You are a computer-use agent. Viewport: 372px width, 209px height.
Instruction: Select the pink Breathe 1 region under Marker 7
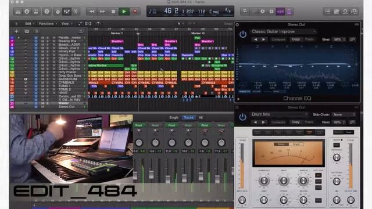tap(117, 41)
